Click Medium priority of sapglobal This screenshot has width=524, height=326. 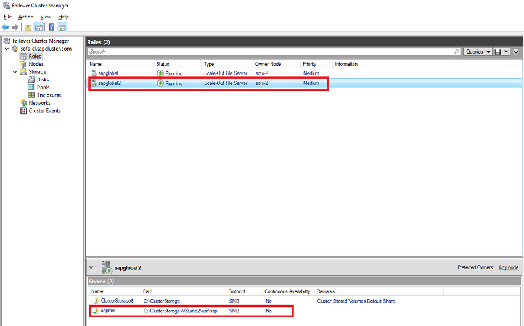pyautogui.click(x=311, y=73)
